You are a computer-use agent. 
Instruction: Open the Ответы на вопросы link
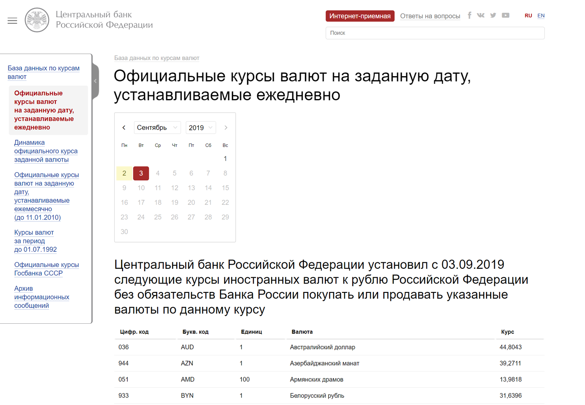click(x=430, y=16)
